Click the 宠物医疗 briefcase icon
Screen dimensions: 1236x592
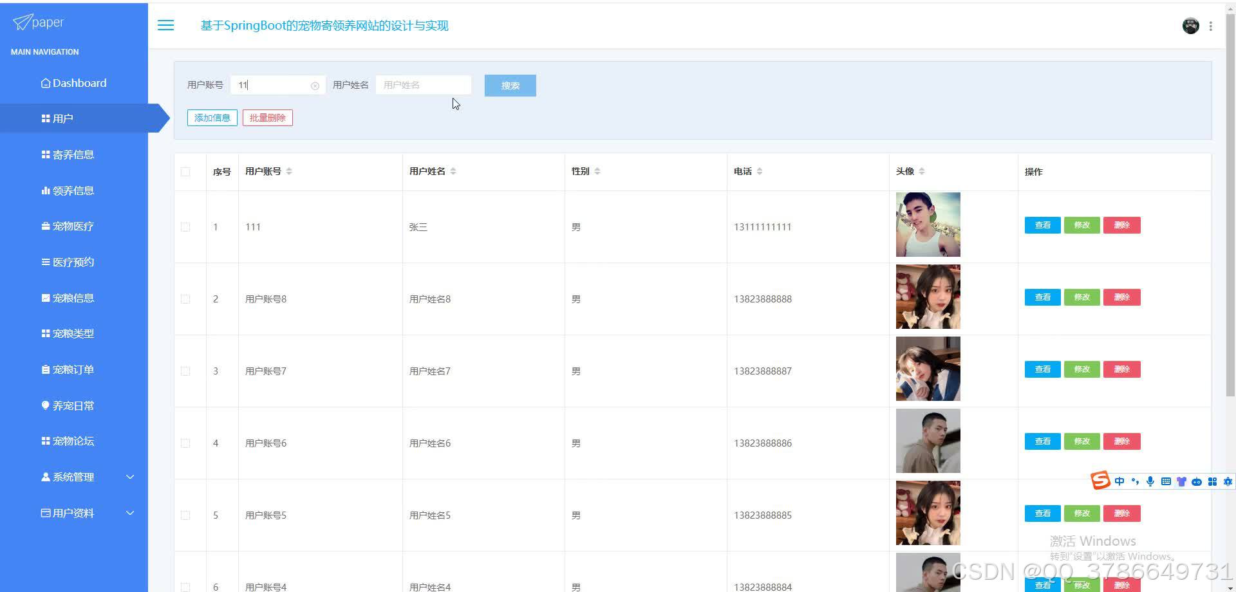click(x=46, y=226)
